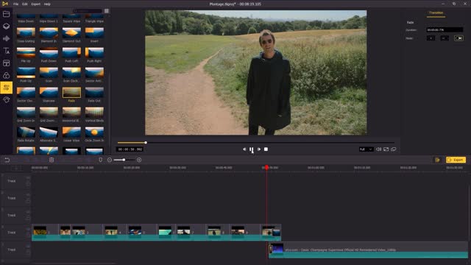The image size is (471, 265).
Task: Open the Layers/Overlays sidebar icon
Action: click(6, 26)
